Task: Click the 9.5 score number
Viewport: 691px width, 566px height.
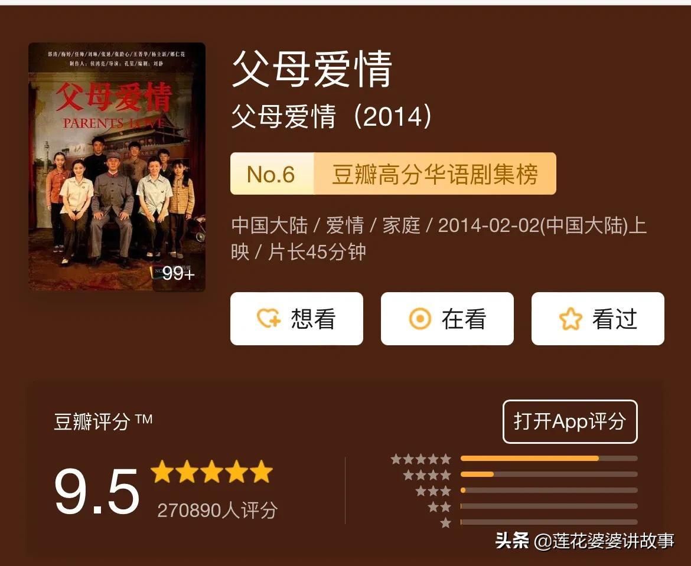Action: tap(96, 491)
